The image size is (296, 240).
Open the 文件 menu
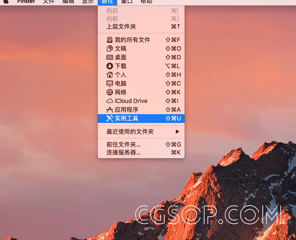point(49,2)
